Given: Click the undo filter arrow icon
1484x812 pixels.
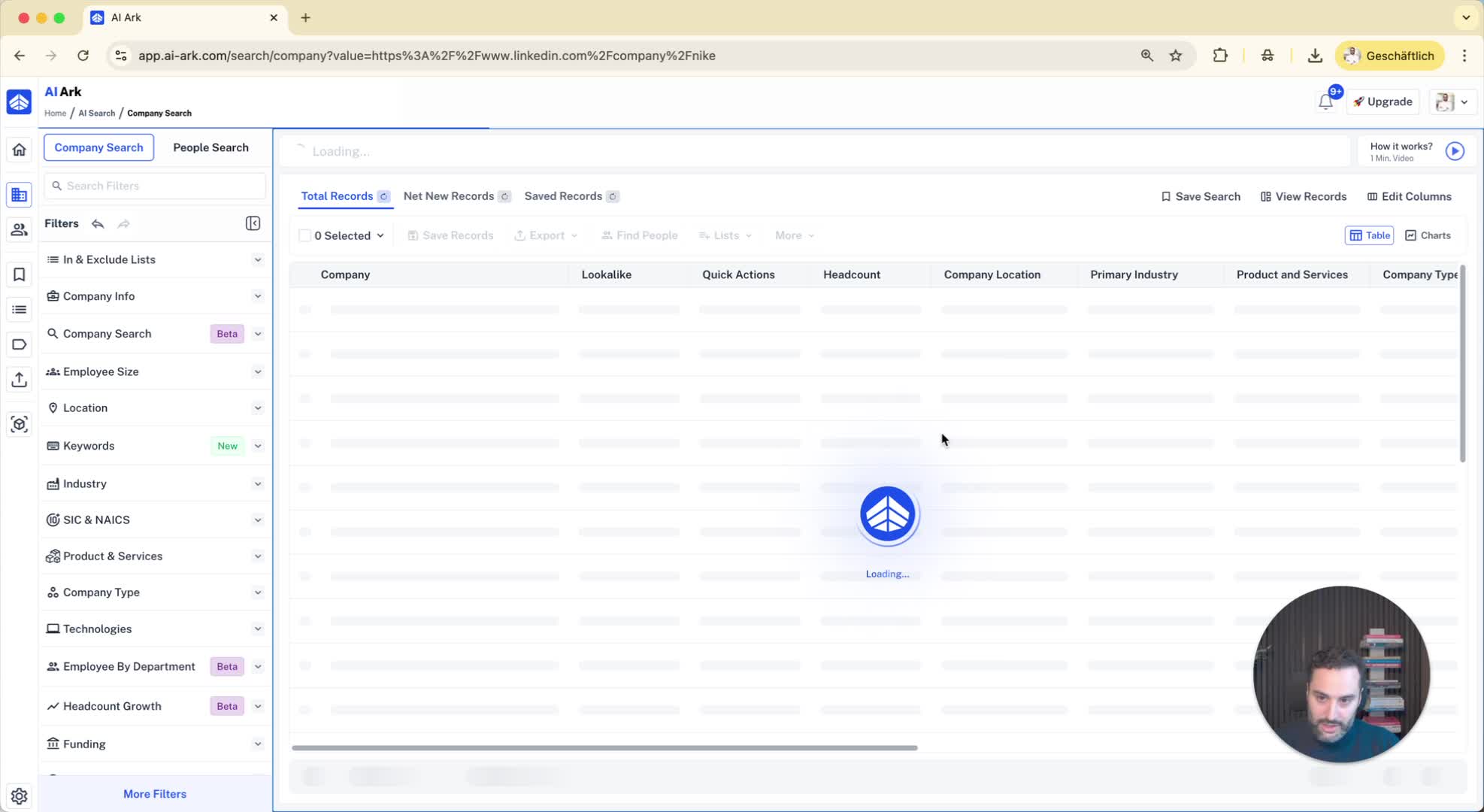Looking at the screenshot, I should pyautogui.click(x=98, y=223).
